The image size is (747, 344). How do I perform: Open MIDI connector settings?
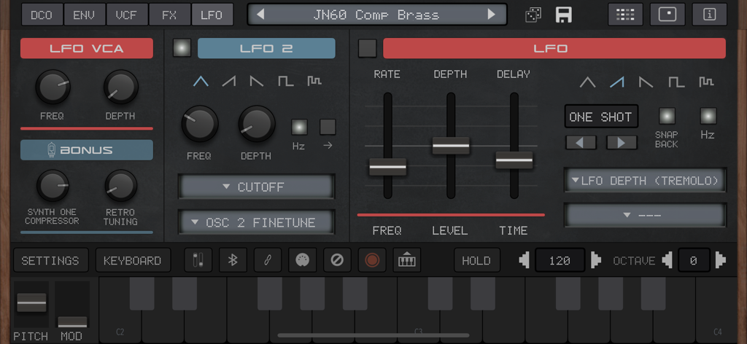303,260
